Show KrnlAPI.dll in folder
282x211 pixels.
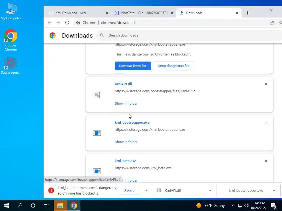tap(126, 103)
